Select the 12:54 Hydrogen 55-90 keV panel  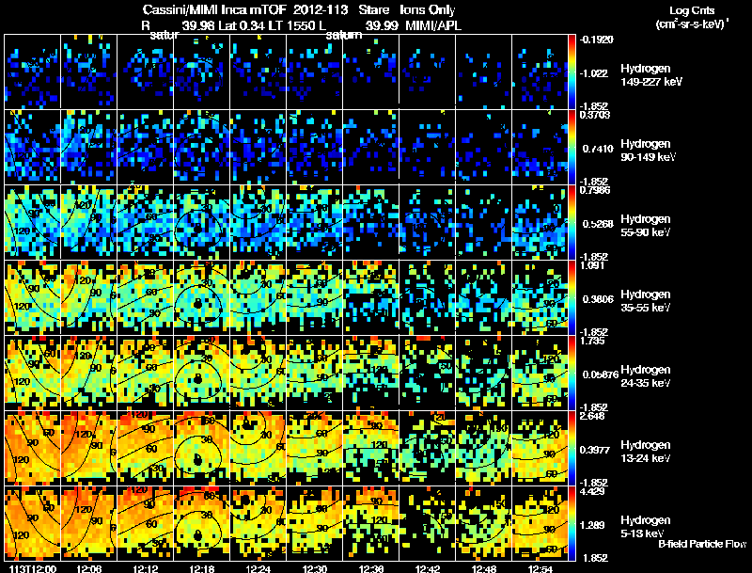point(540,222)
